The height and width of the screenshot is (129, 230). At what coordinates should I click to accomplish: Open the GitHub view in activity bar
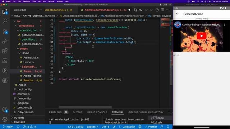coord(5,80)
